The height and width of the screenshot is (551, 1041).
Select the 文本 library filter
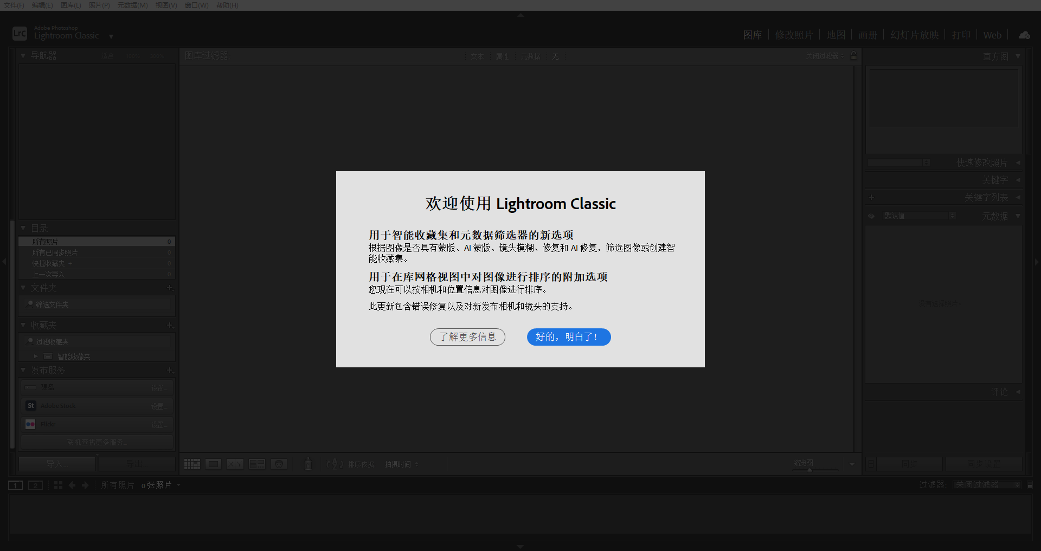(477, 56)
